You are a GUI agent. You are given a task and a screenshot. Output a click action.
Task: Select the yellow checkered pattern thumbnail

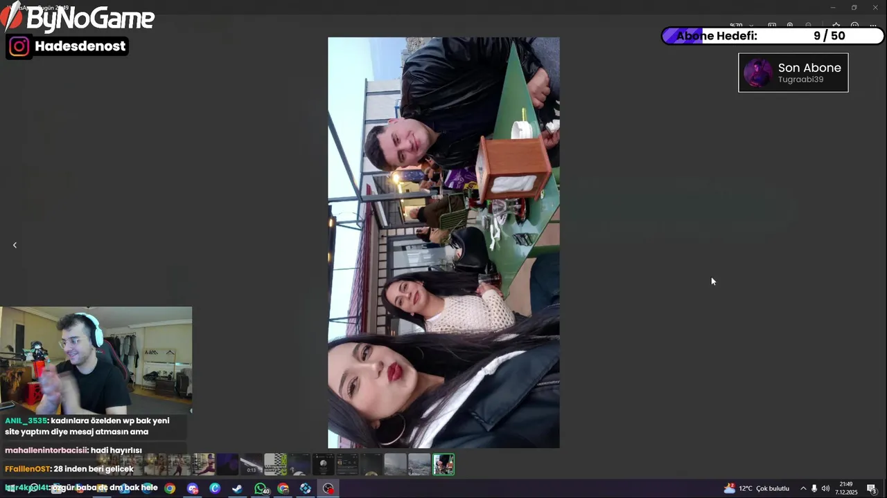(275, 464)
